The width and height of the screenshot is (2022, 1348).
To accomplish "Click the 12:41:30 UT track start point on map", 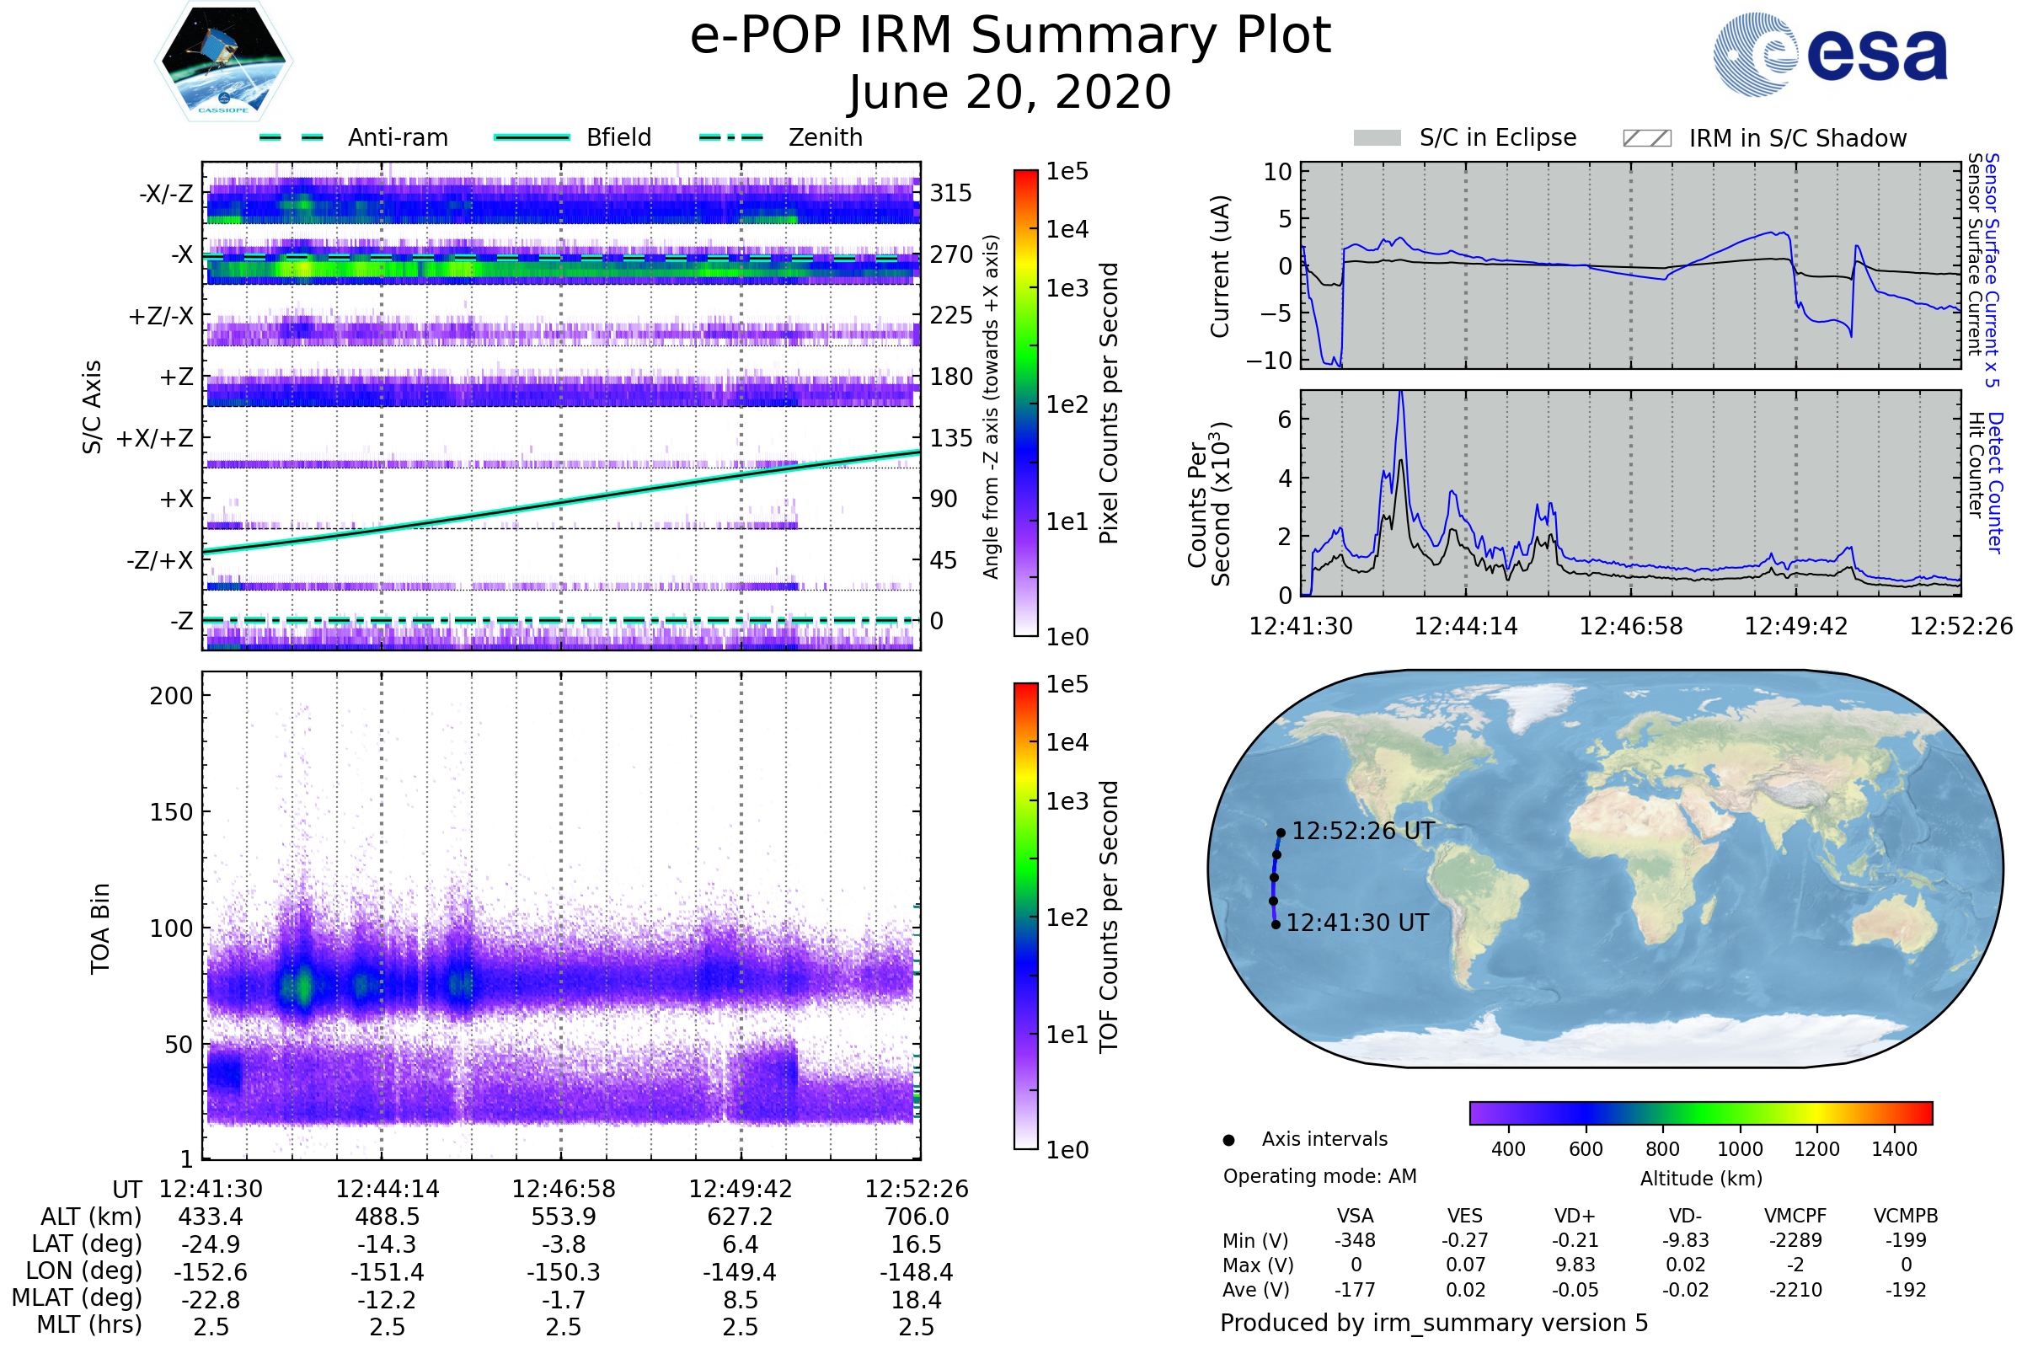I will (x=1276, y=924).
